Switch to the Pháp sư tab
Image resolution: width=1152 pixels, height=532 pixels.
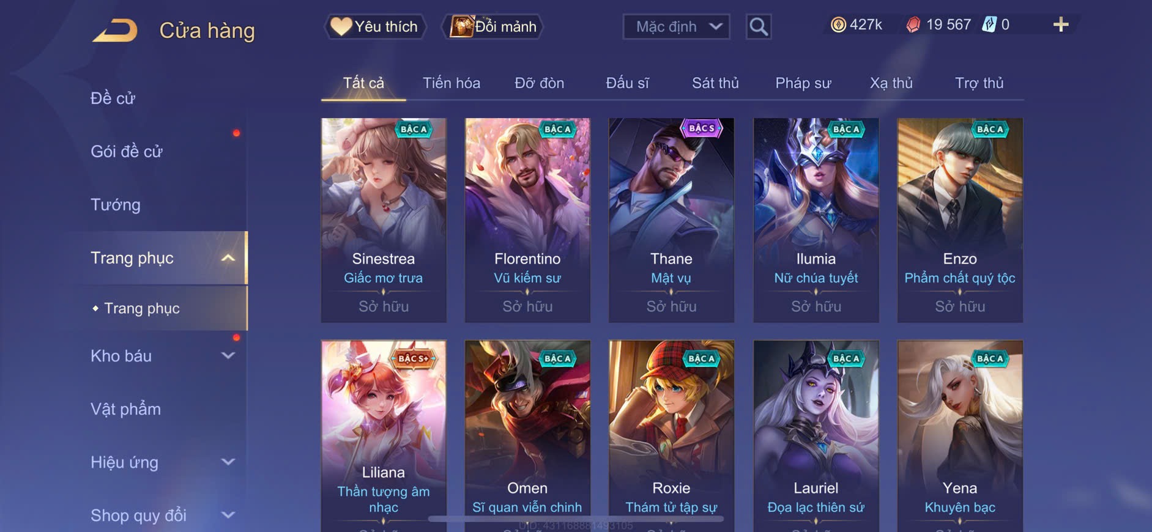(x=803, y=83)
